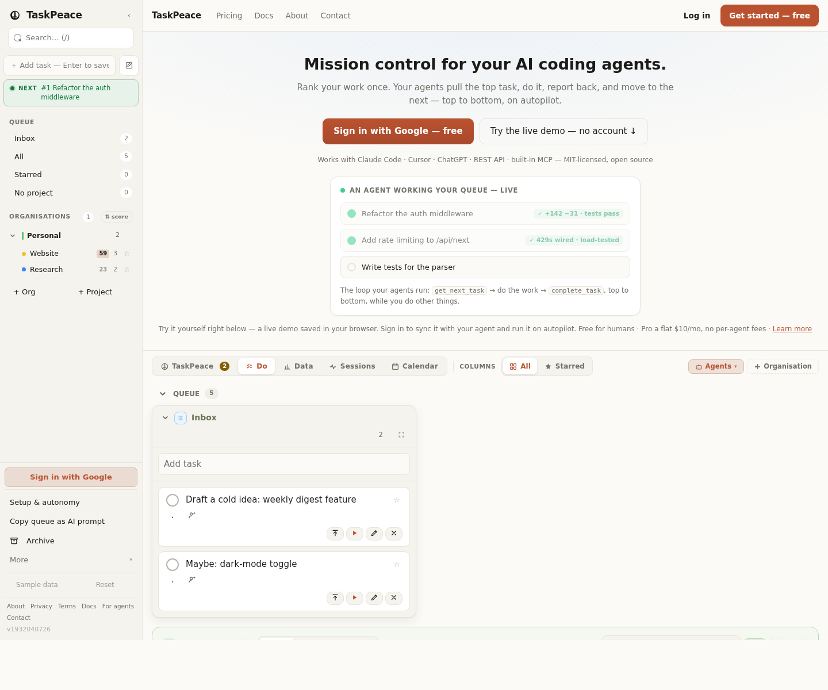Star the Research project
Screen dimensions: 828x690
(x=127, y=270)
